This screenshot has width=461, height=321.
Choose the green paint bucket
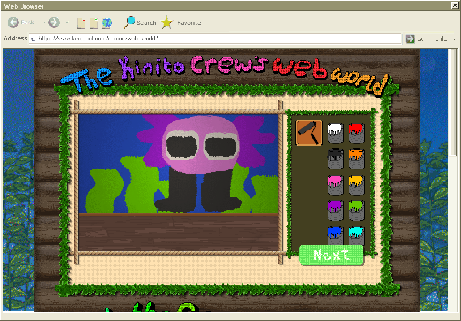click(357, 210)
